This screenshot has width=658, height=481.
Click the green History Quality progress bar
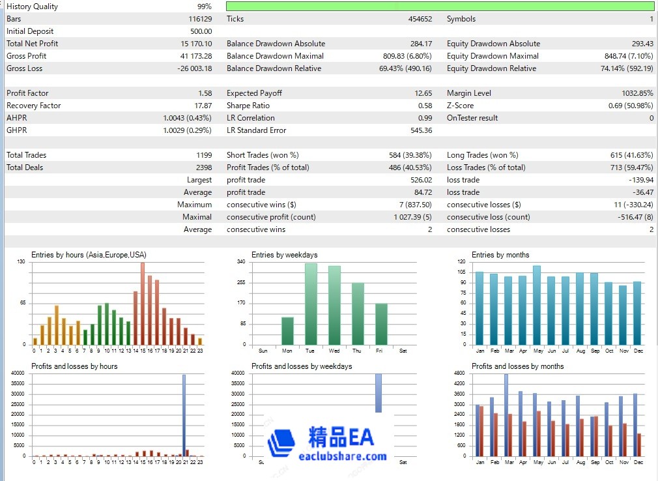(440, 7)
